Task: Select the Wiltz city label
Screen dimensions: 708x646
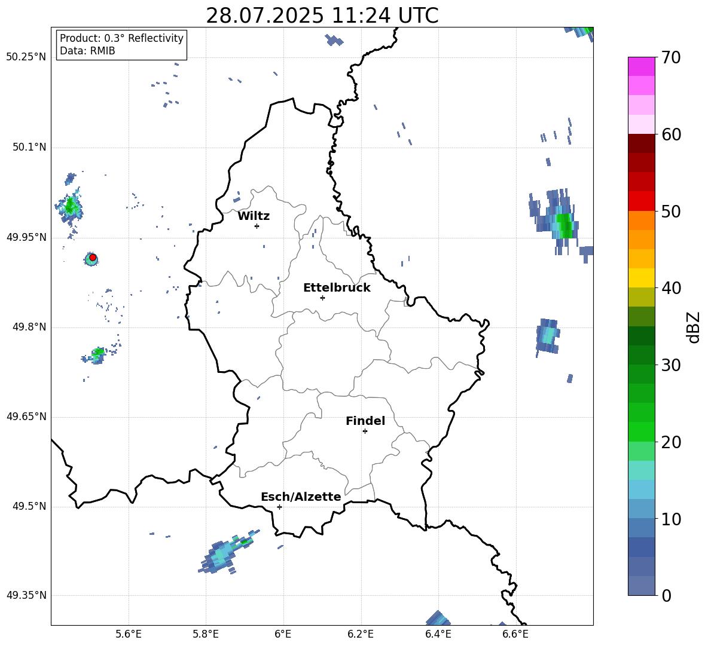Action: (x=254, y=216)
